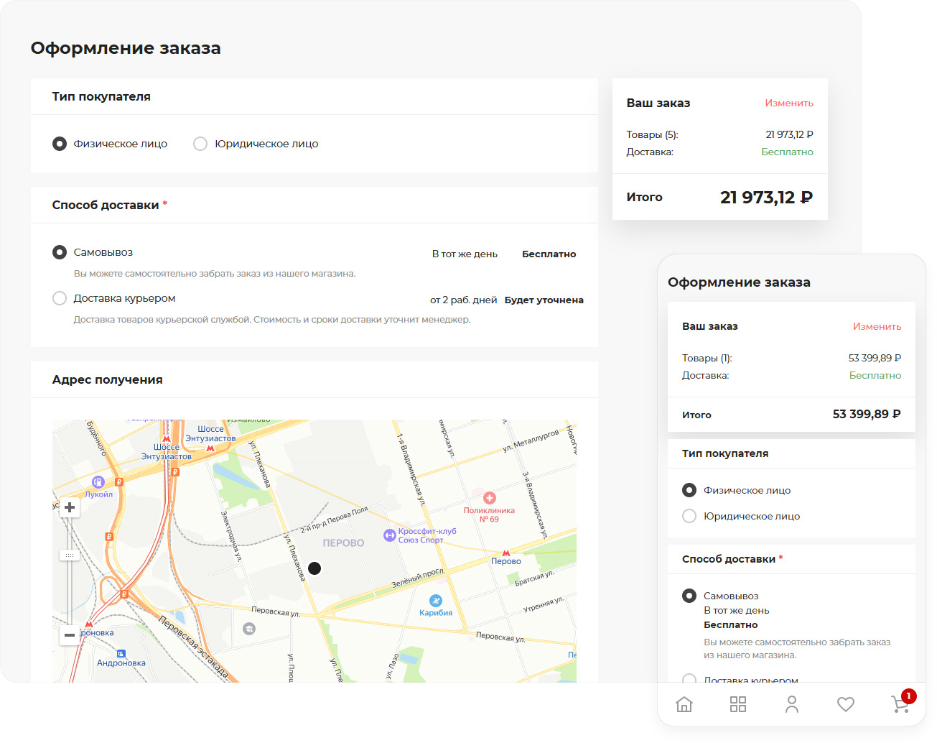Click 'от 2 раб. дней' courier timing

(x=464, y=300)
